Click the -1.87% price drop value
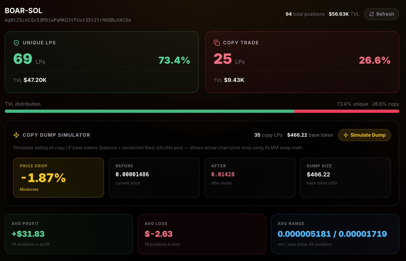 (43, 178)
